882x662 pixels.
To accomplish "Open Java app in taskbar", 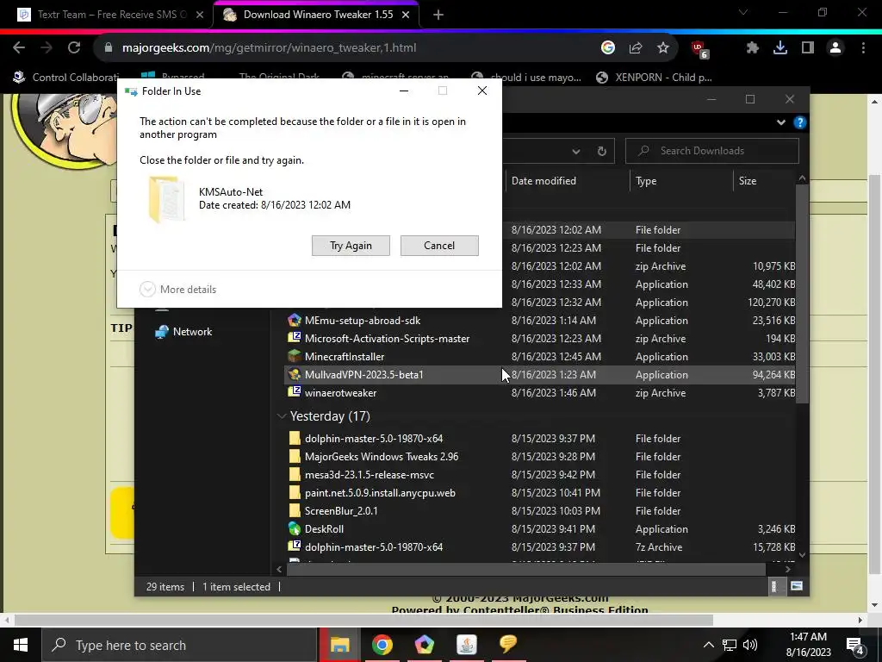I will click(466, 645).
